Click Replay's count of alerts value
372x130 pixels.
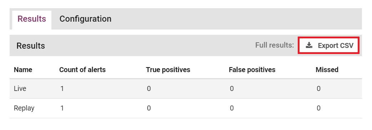[62, 108]
